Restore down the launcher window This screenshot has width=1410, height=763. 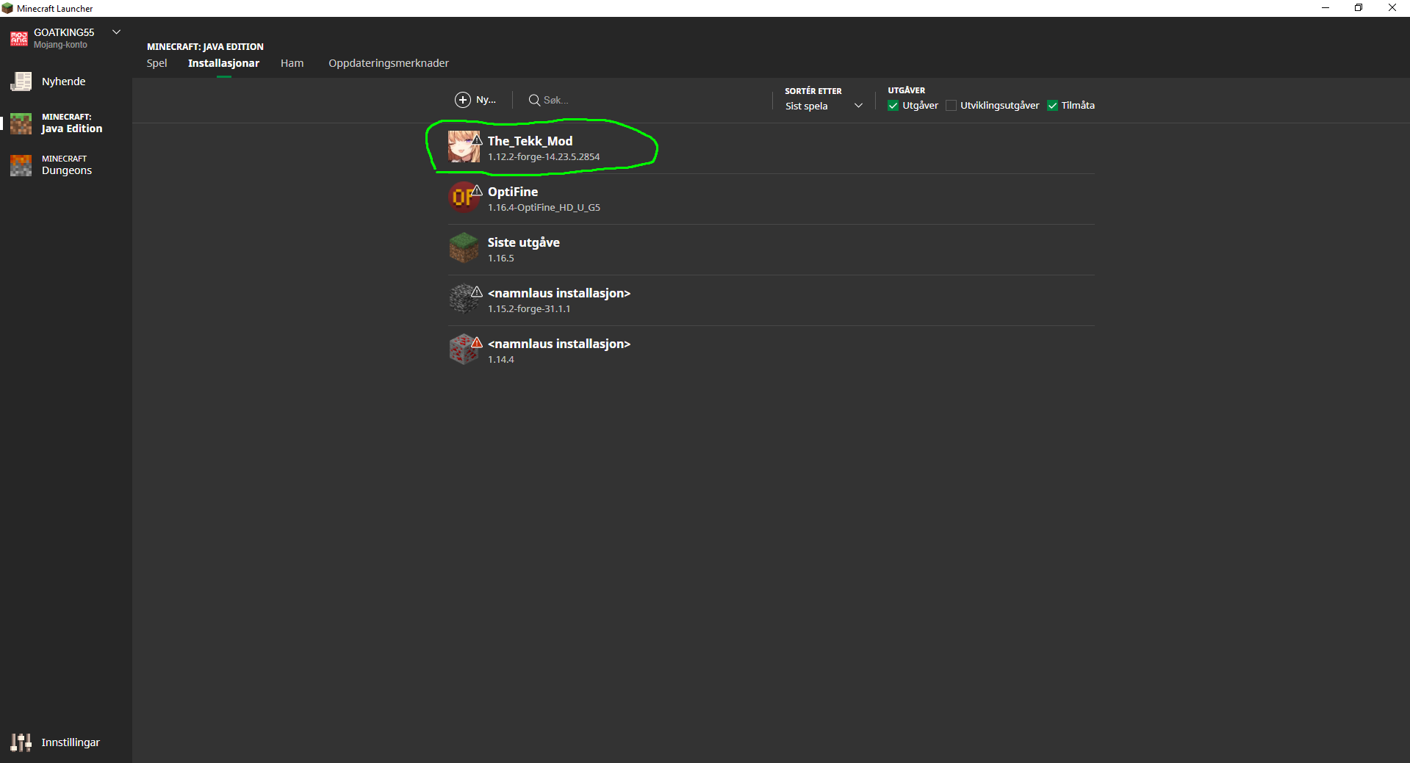click(1359, 8)
